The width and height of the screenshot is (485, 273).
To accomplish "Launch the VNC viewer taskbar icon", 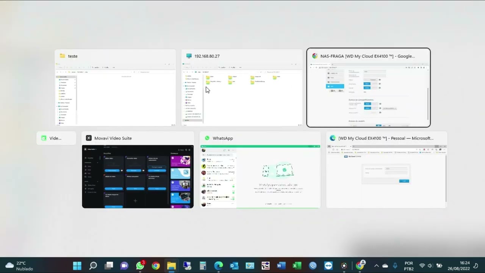I will tap(266, 266).
